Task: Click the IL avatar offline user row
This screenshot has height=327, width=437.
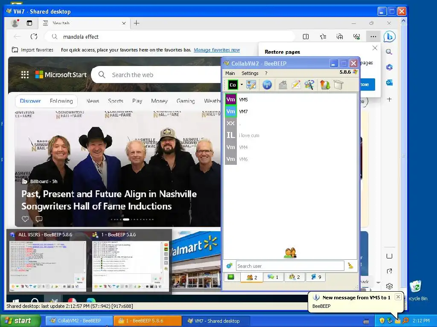Action: (290, 135)
